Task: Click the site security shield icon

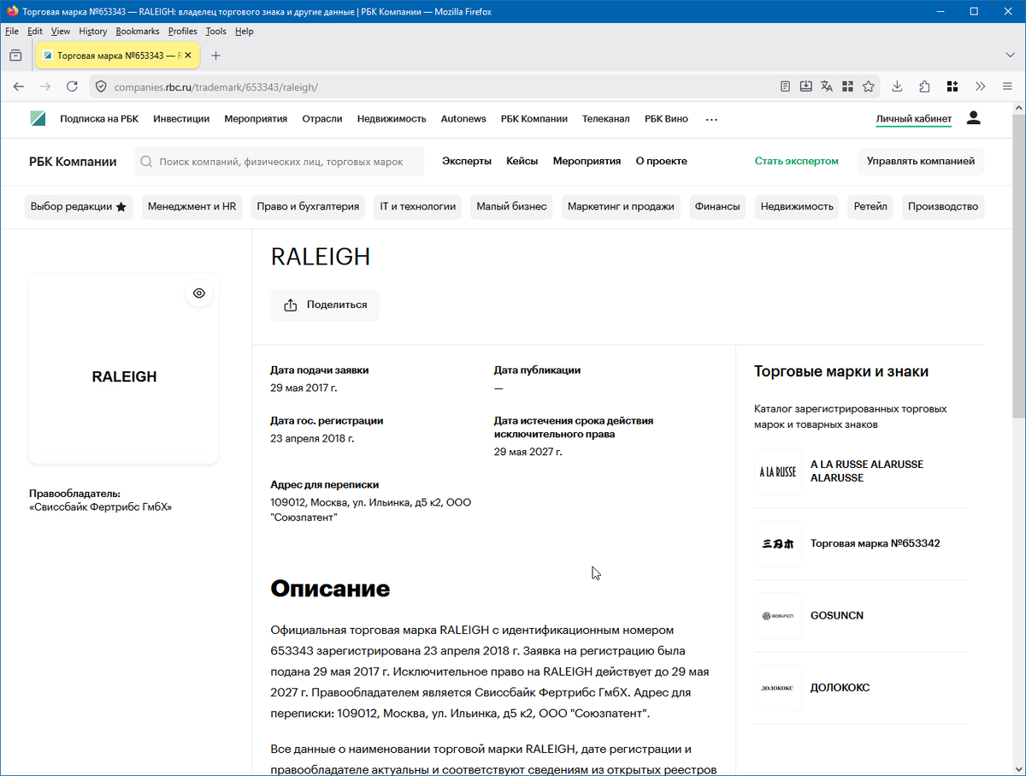Action: click(x=101, y=86)
